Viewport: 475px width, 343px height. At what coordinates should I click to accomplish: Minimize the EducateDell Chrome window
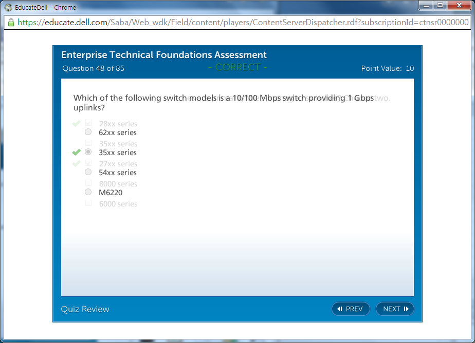426,6
